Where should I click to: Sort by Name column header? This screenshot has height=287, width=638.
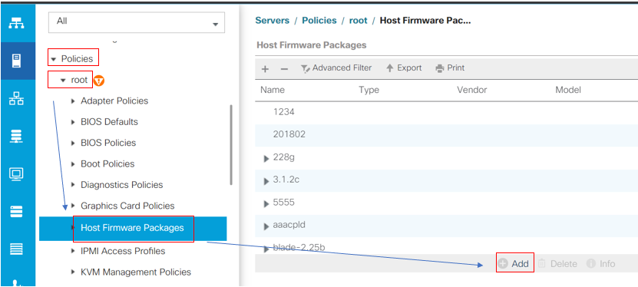pos(273,90)
